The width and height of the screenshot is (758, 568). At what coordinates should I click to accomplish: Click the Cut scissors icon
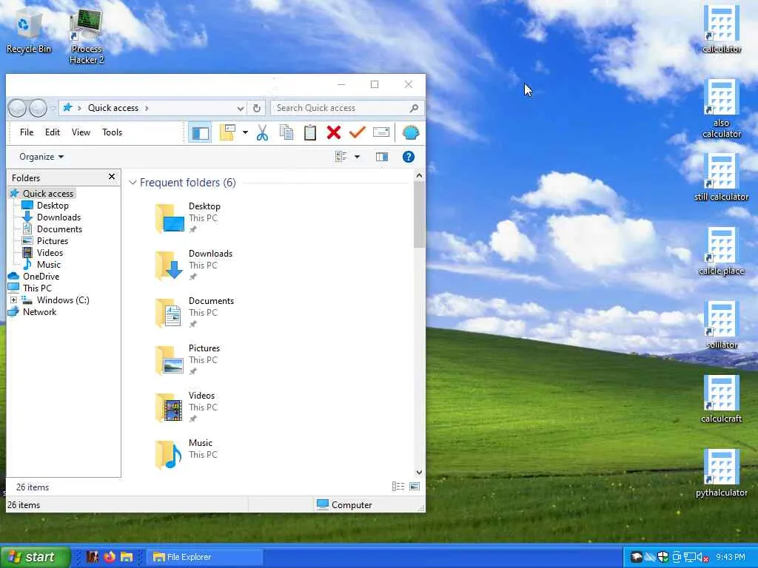(x=262, y=132)
